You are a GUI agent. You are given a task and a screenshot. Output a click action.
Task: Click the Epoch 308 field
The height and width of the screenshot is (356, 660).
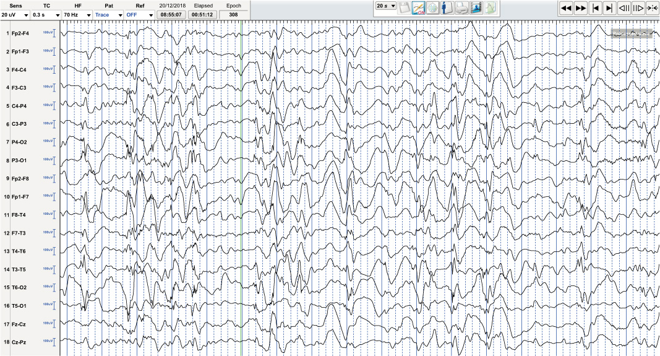point(234,15)
